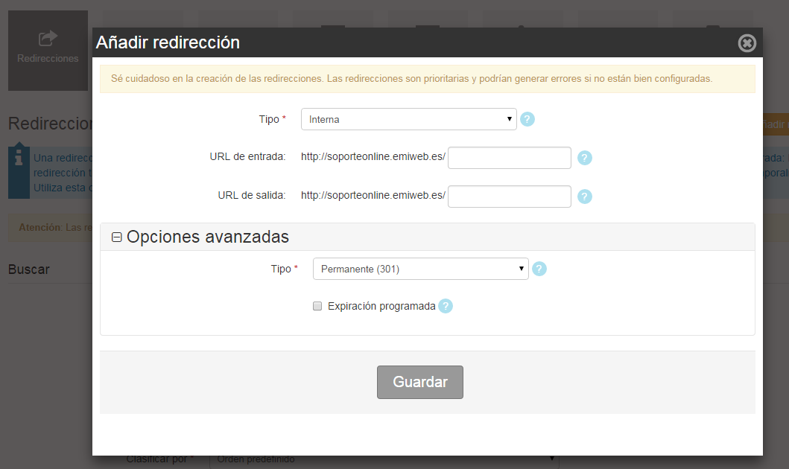Viewport: 789px width, 469px height.
Task: Open help icon for Expiración programada
Action: click(x=446, y=306)
